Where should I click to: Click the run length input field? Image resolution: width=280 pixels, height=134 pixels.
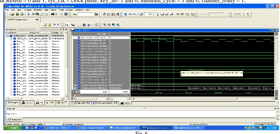pyautogui.click(x=150, y=14)
